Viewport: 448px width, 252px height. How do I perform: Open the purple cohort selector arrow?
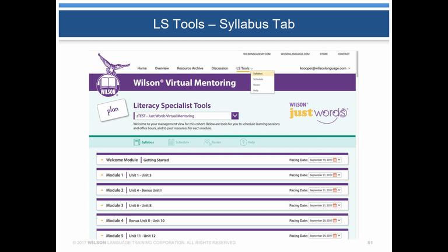pyautogui.click(x=235, y=116)
